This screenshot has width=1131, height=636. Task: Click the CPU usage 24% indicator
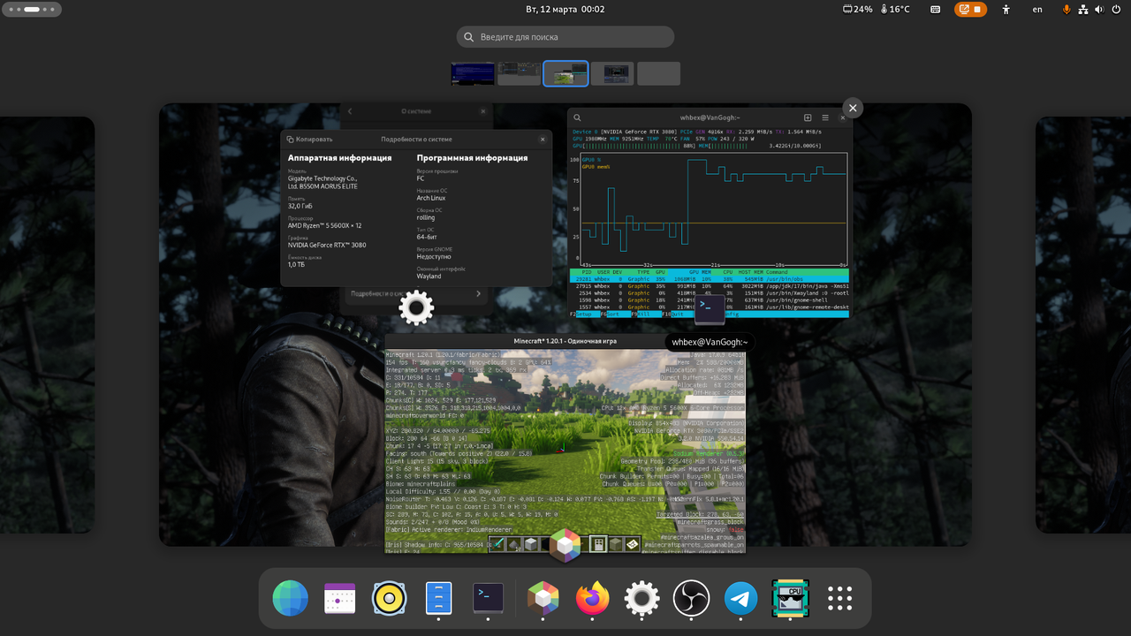coord(857,9)
